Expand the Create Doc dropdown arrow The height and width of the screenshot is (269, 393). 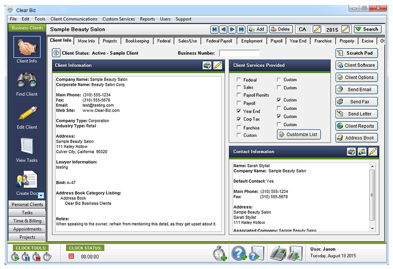tap(41, 196)
